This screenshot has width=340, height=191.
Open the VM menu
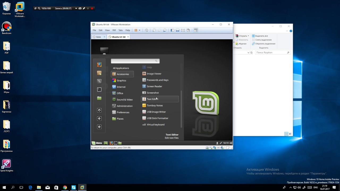pyautogui.click(x=114, y=30)
